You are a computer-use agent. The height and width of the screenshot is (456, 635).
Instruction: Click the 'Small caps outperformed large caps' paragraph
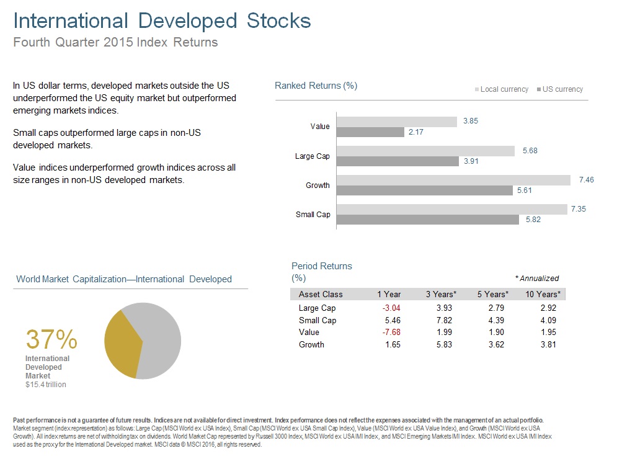107,138
